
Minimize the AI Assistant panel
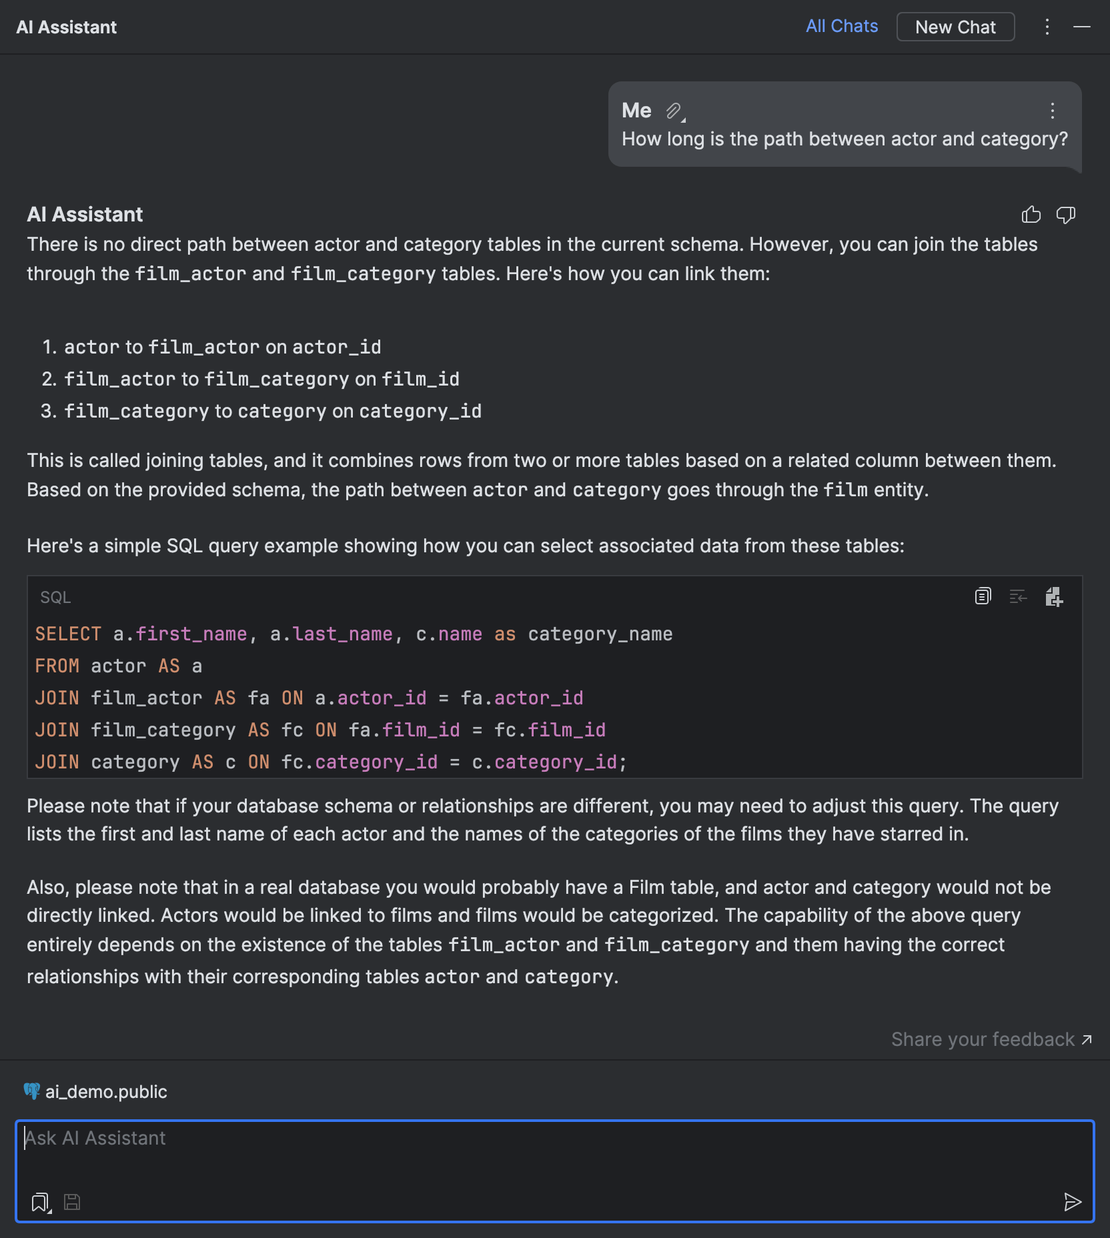pyautogui.click(x=1082, y=27)
